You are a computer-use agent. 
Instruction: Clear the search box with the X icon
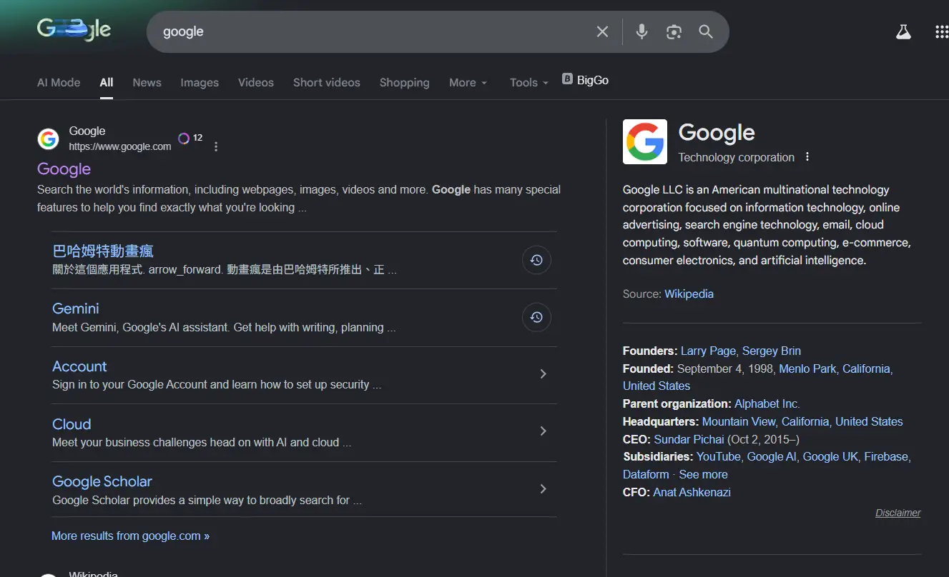click(602, 31)
